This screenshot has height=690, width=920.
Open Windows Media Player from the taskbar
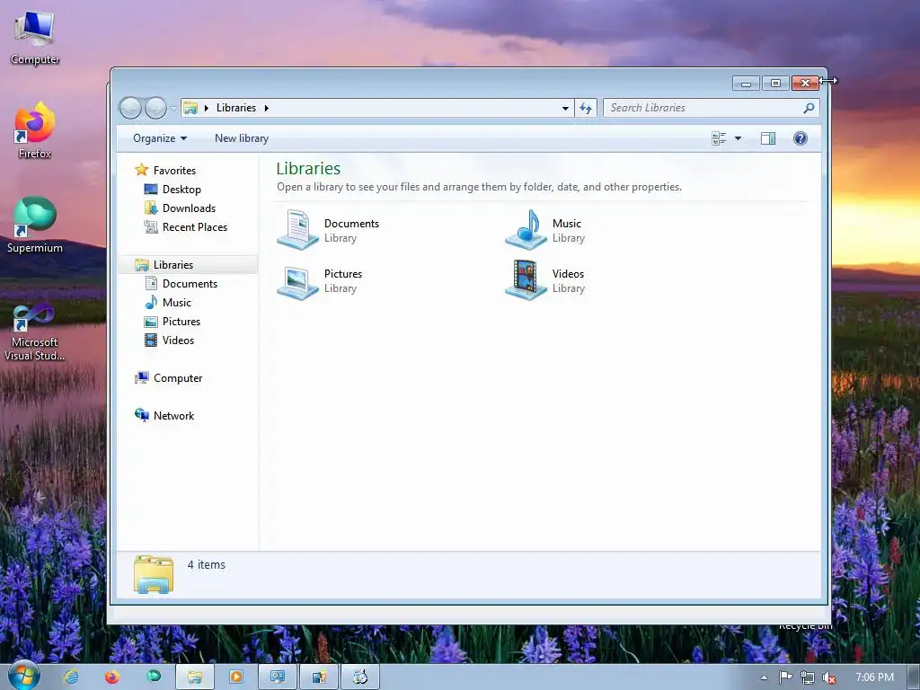236,677
